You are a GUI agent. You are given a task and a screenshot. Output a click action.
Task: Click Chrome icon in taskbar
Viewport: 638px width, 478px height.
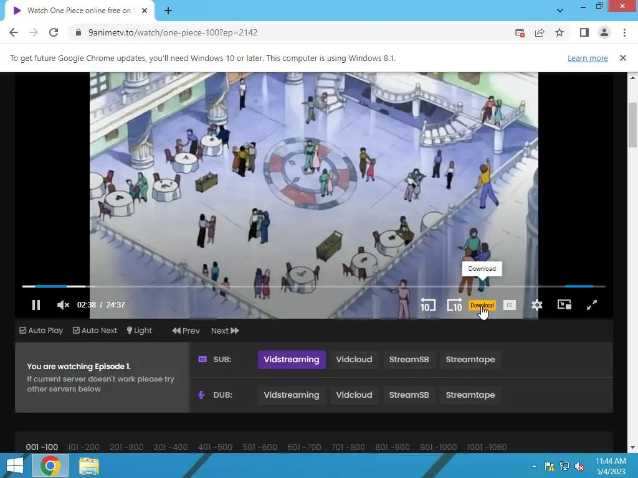click(50, 466)
